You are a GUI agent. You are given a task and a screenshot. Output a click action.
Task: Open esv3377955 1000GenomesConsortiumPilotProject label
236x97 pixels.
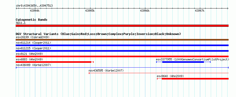(x=193, y=59)
